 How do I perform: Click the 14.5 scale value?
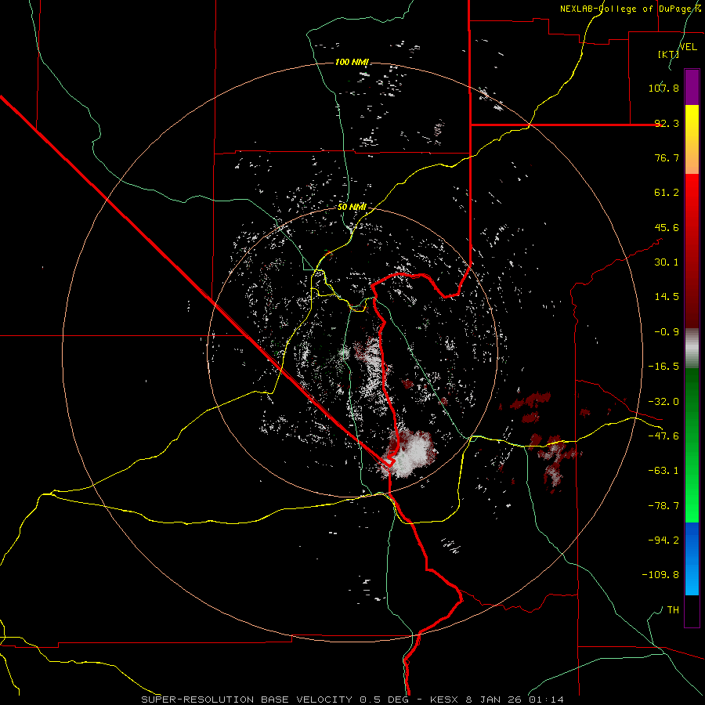point(667,297)
